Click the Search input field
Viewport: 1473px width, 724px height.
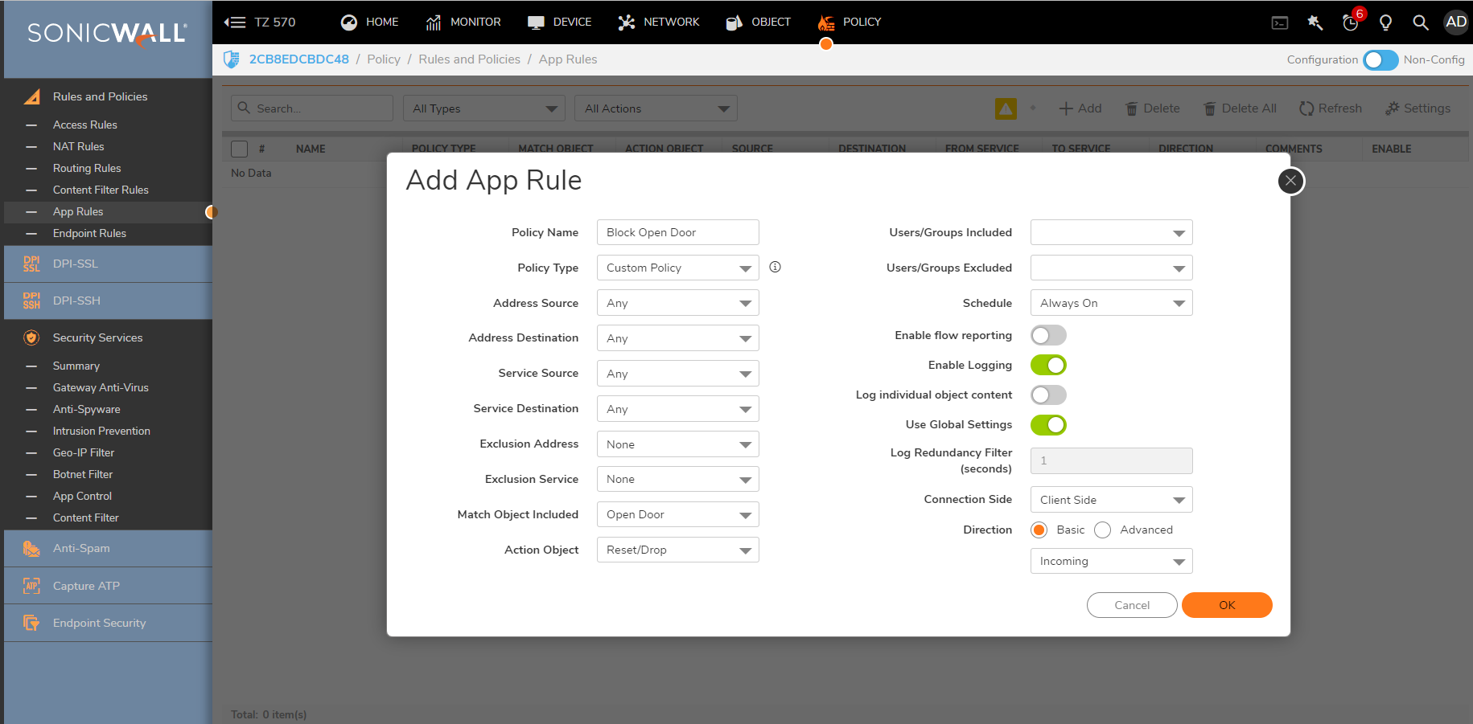point(312,108)
